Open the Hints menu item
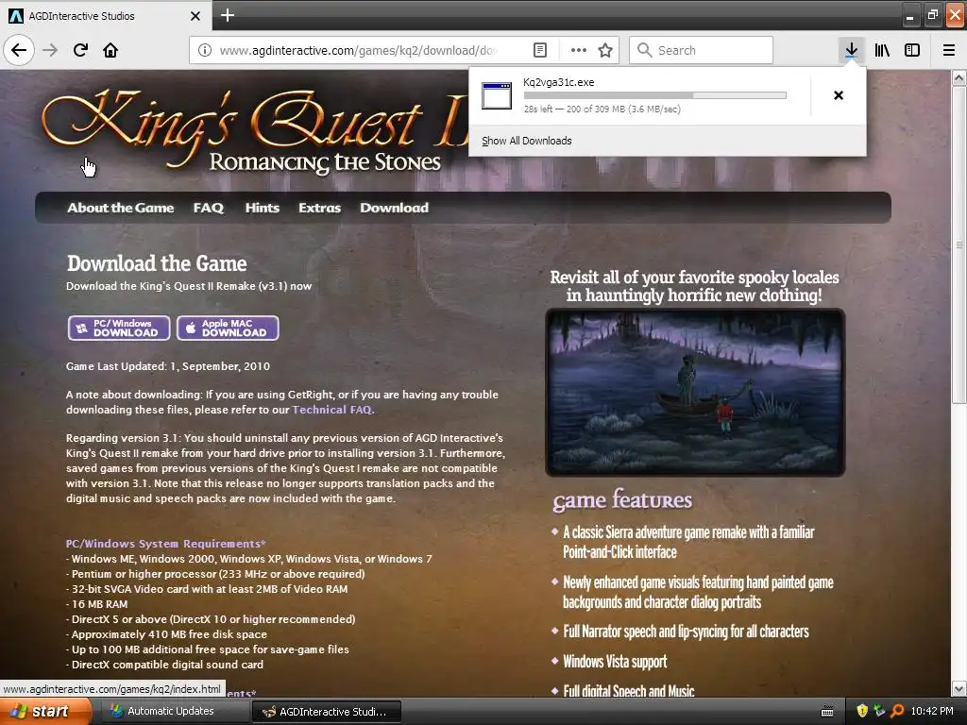967x725 pixels. coord(263,208)
